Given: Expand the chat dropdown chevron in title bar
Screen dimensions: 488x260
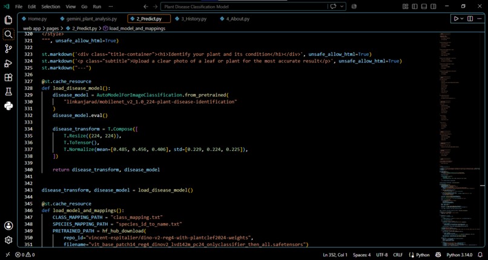Looking at the screenshot, I should click(342, 7).
